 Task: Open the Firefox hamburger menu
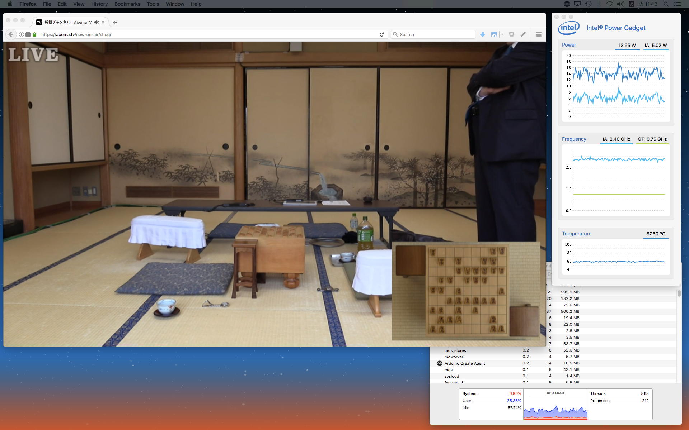tap(538, 34)
